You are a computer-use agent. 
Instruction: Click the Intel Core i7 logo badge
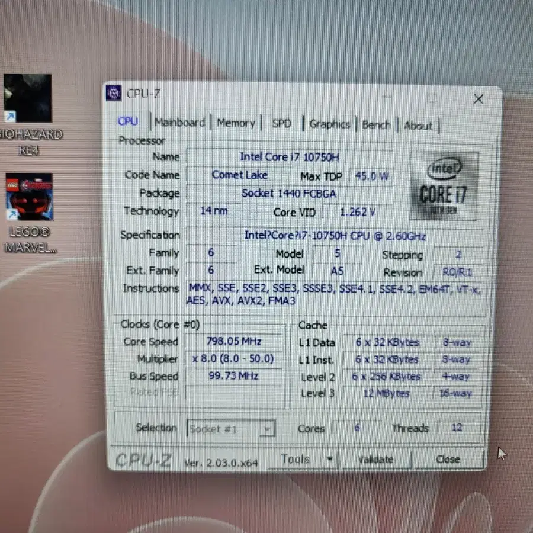pos(444,185)
